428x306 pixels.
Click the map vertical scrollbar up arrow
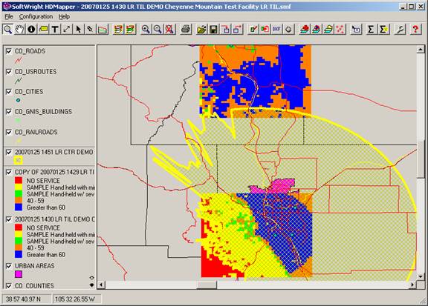(x=421, y=50)
